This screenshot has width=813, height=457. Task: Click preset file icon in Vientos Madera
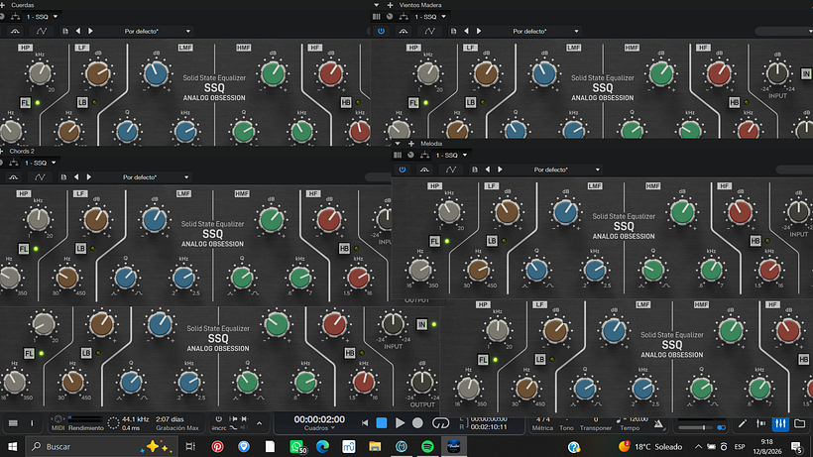(454, 31)
